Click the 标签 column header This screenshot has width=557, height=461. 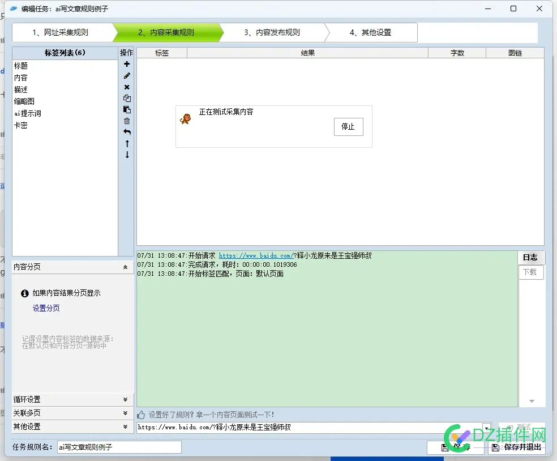coord(162,53)
